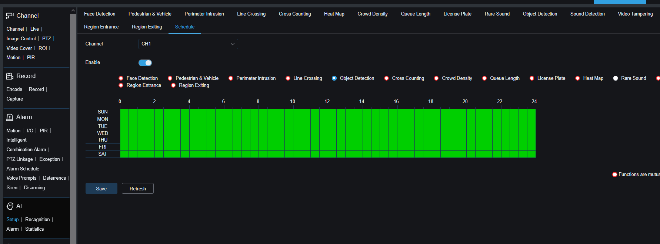Select the Queue Length radio option

484,78
